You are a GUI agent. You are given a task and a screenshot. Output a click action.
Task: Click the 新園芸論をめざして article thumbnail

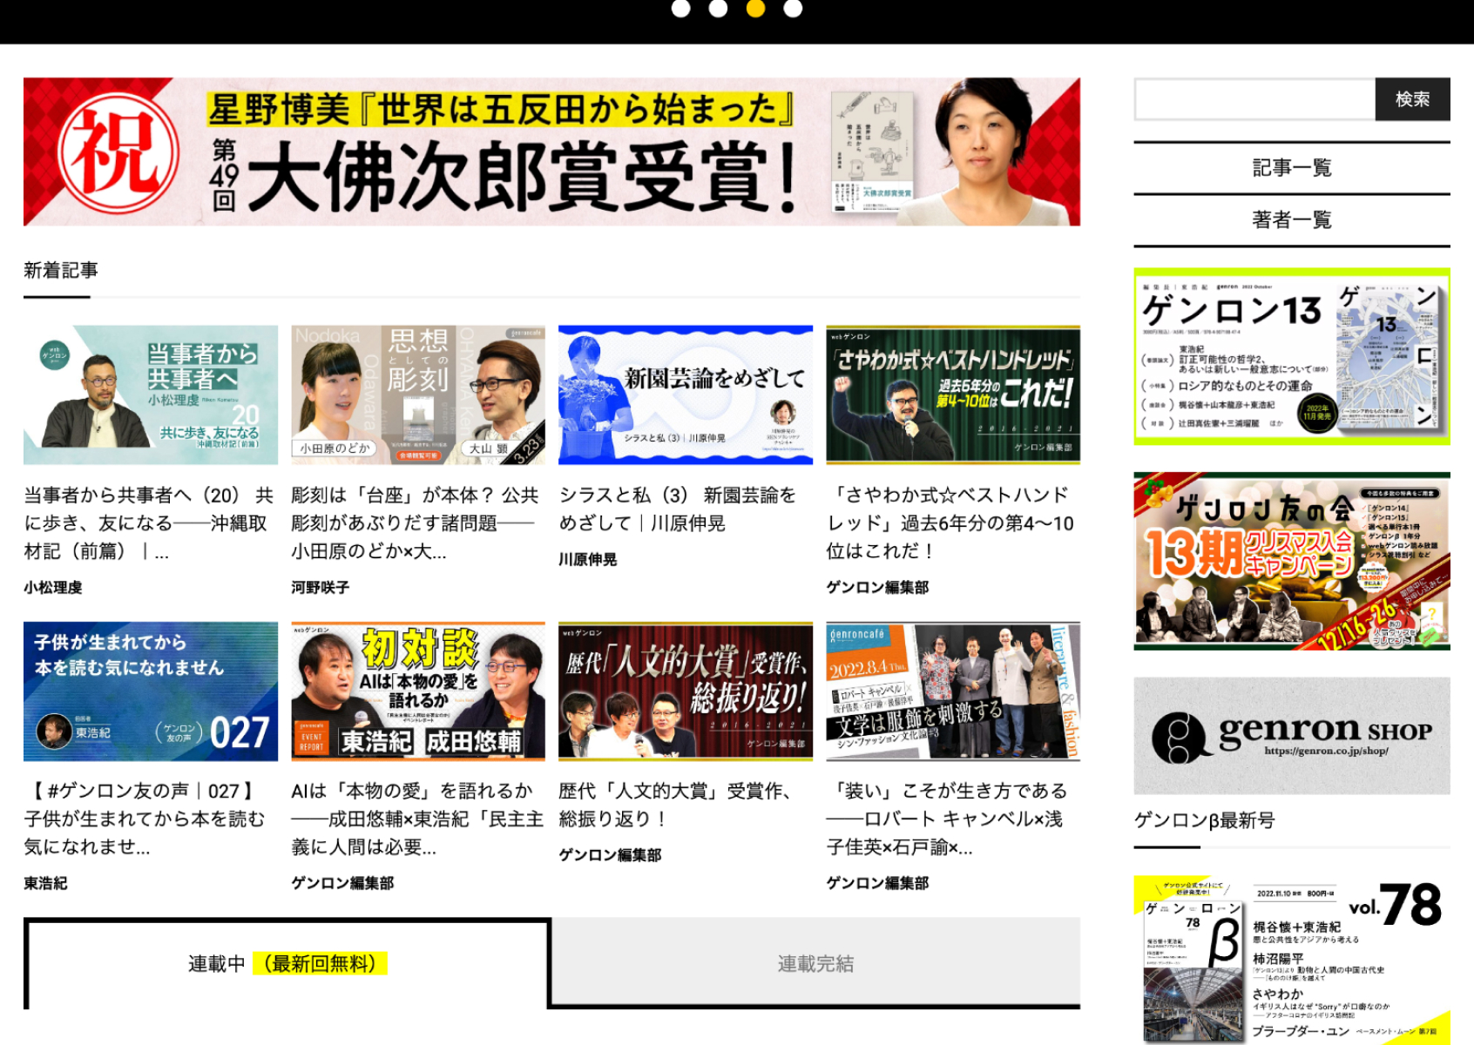pyautogui.click(x=686, y=394)
